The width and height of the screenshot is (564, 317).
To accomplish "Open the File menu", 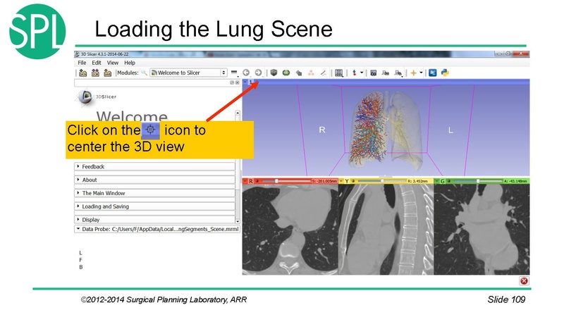I will click(82, 63).
